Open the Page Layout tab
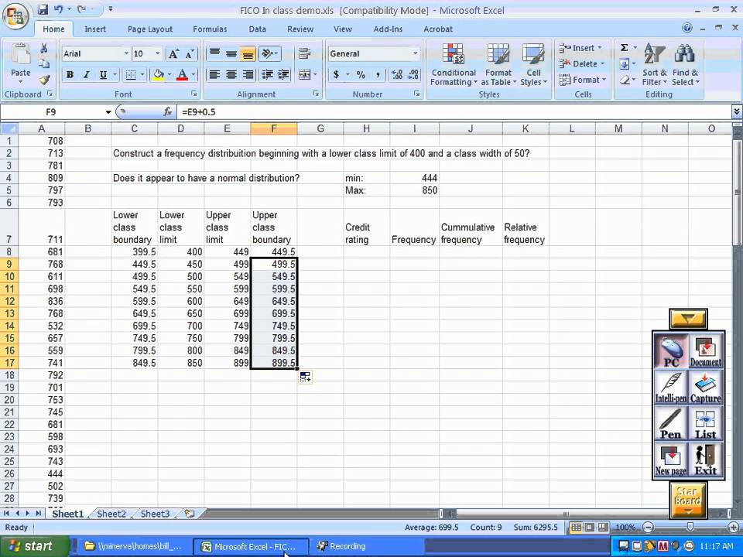 [x=150, y=29]
